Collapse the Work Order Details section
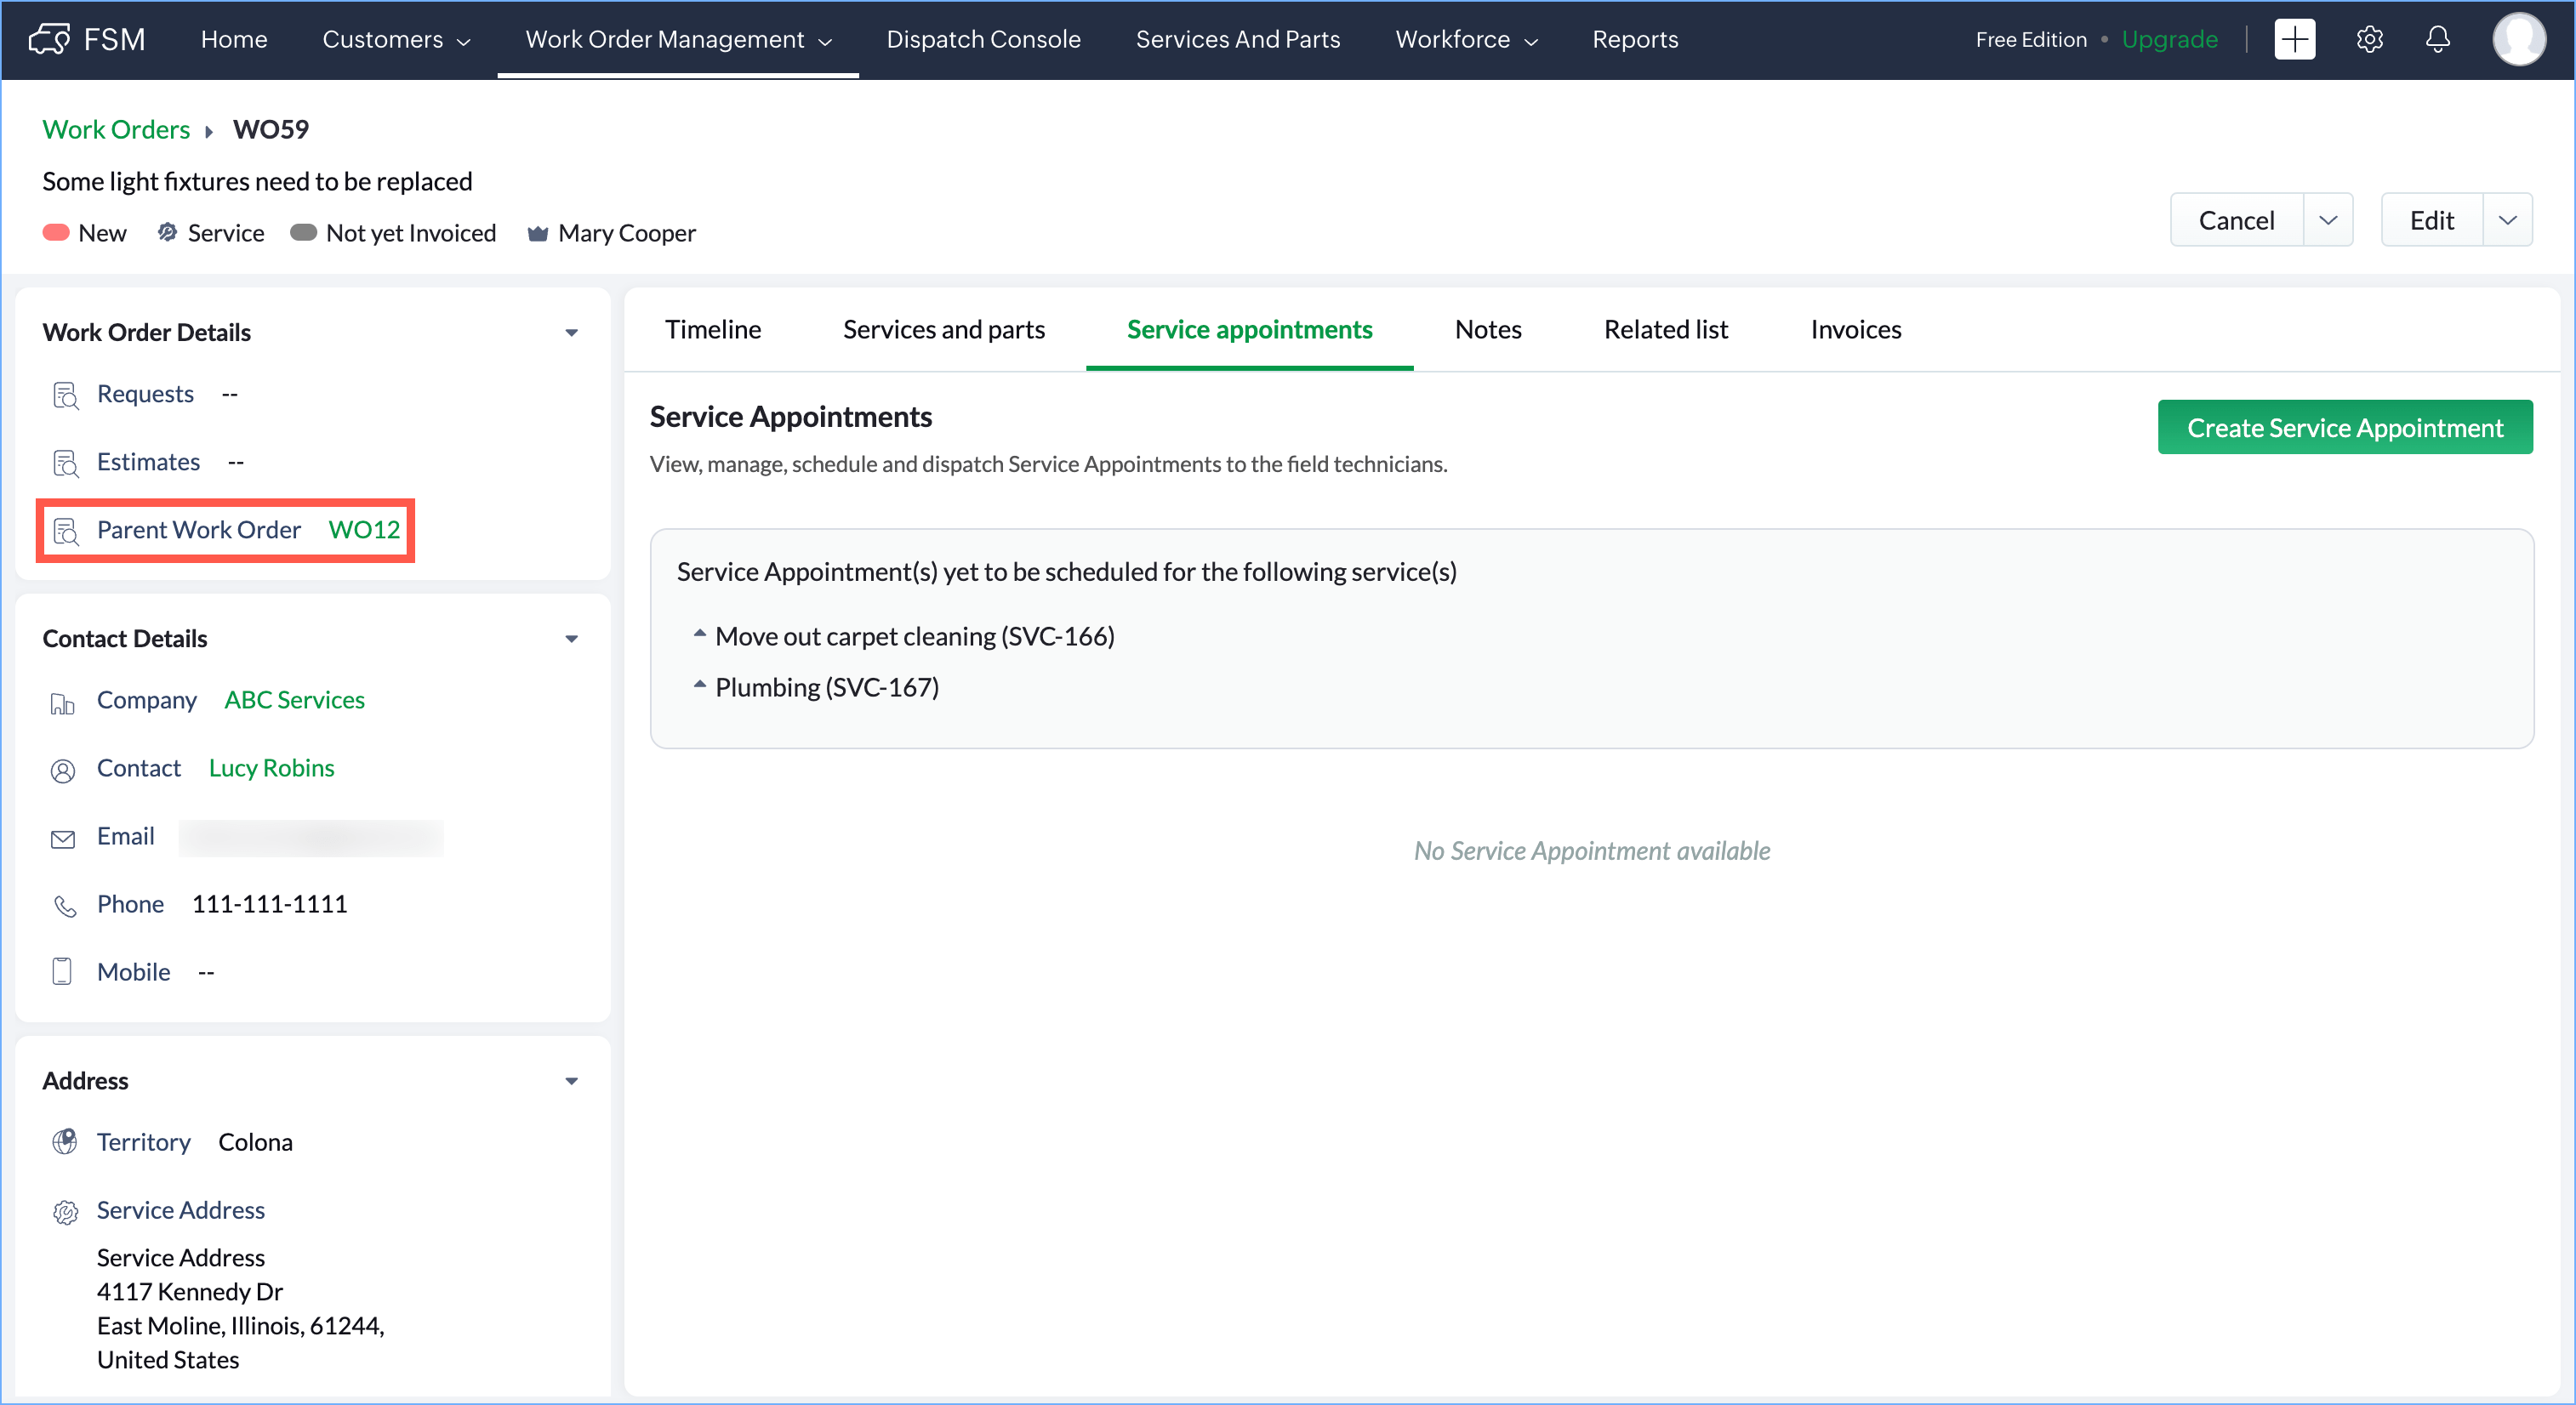The width and height of the screenshot is (2576, 1405). (x=571, y=332)
